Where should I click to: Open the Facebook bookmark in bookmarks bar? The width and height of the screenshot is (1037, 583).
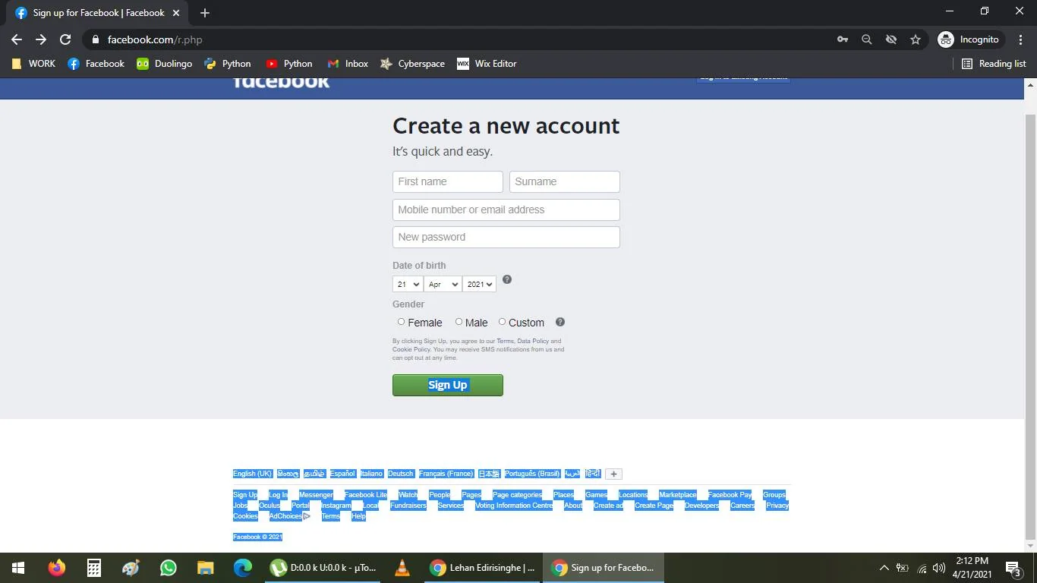(96, 64)
